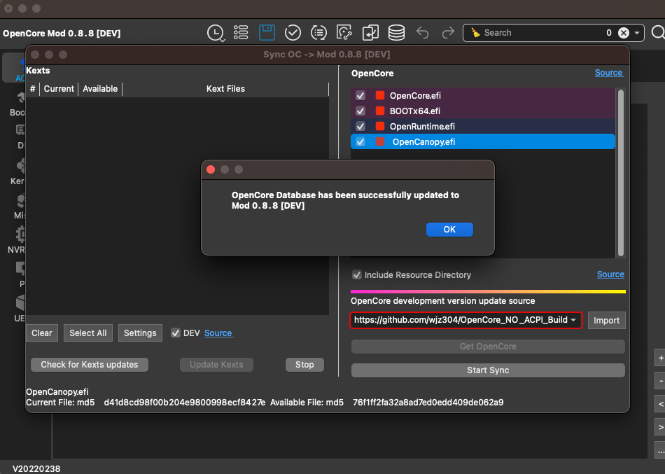Toggle Include Resource Directory checkbox
The height and width of the screenshot is (474, 665).
tap(357, 274)
